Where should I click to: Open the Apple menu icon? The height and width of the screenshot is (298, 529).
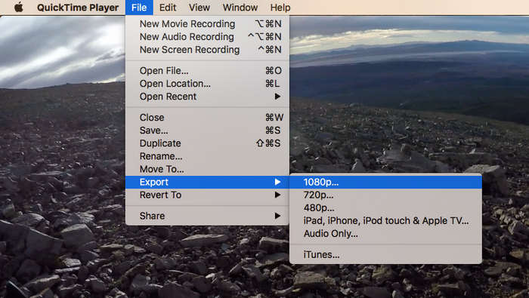(19, 8)
